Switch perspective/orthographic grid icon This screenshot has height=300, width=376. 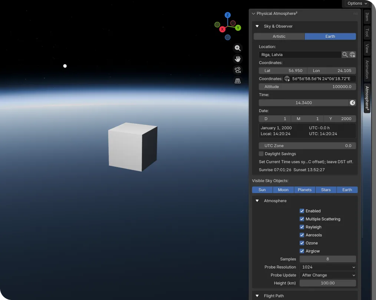tap(237, 81)
